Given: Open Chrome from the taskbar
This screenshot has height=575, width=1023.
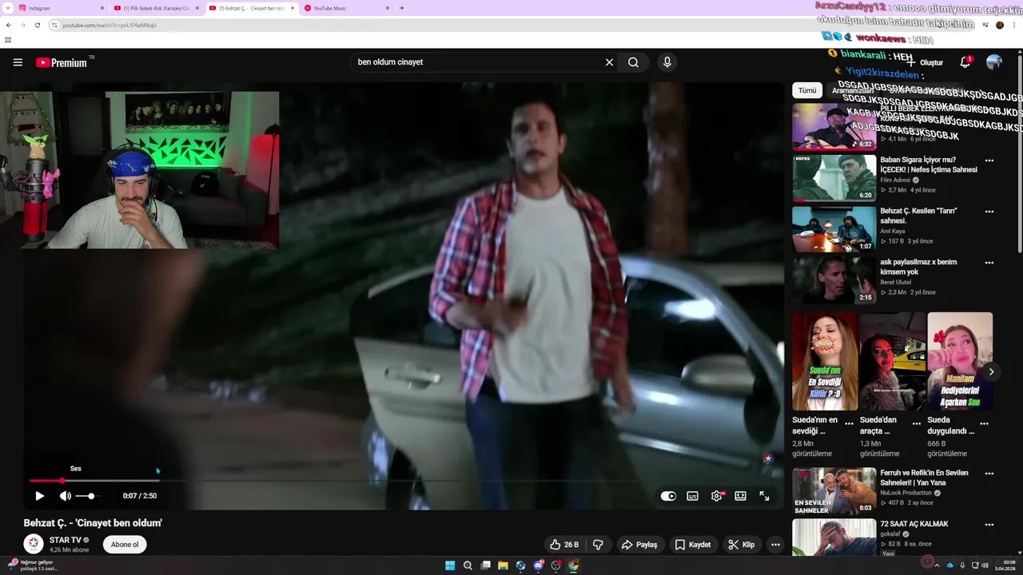Looking at the screenshot, I should point(573,565).
